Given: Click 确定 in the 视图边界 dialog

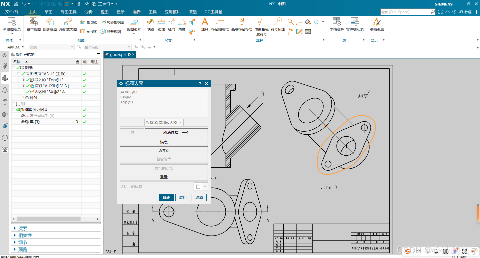Looking at the screenshot, I should (167, 198).
